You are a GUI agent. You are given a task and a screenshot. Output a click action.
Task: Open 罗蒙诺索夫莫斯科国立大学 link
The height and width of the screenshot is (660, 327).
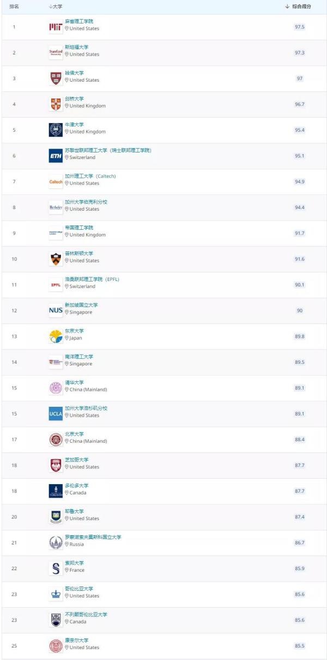93,537
